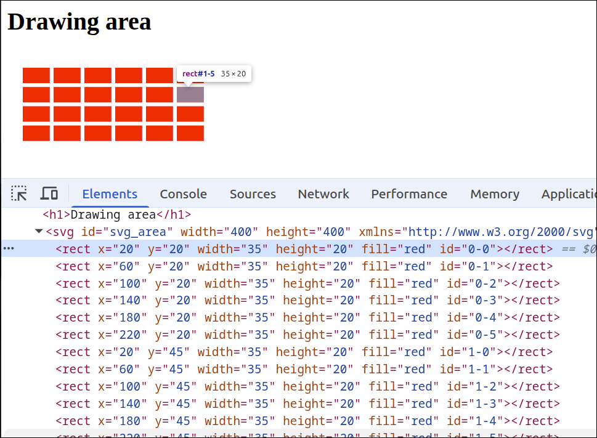Switch to the Network tab
Image resolution: width=597 pixels, height=438 pixels.
323,193
